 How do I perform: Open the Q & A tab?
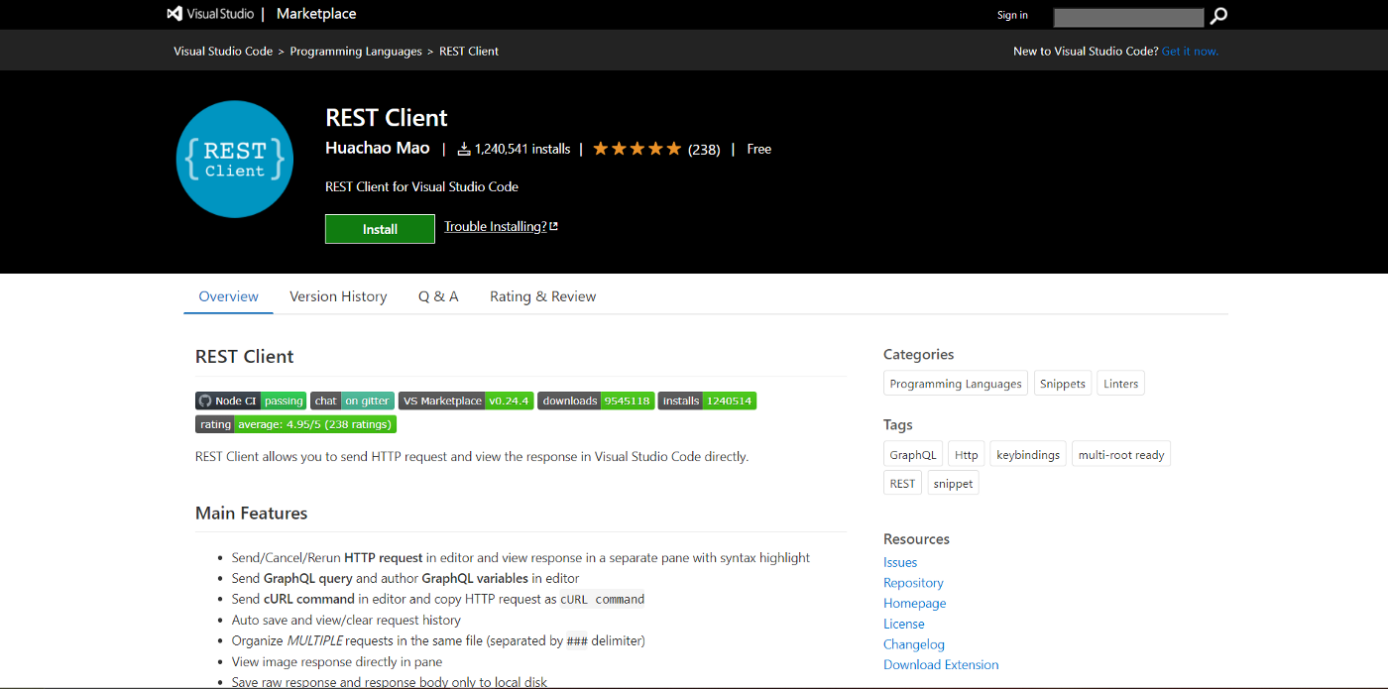438,296
